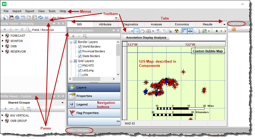Open the Import menu
Viewport: 255px width, 139px height.
(x=17, y=11)
